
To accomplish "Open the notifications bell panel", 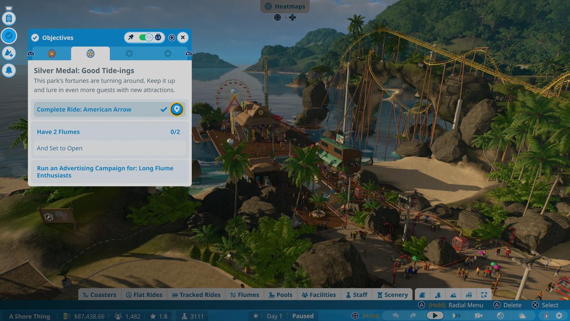I will (x=9, y=68).
